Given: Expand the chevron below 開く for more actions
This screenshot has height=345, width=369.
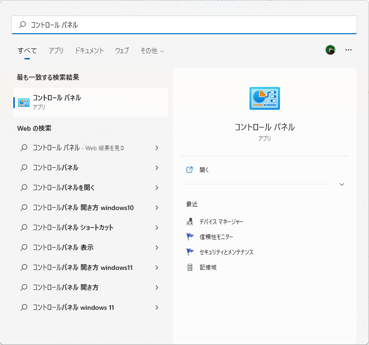Looking at the screenshot, I should point(341,184).
